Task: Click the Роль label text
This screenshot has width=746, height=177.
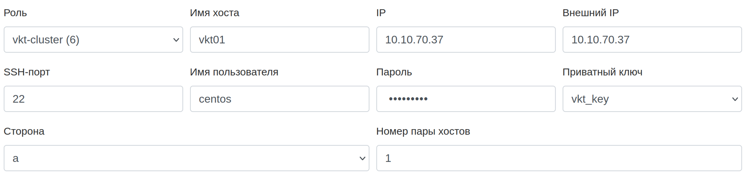Action: [15, 13]
